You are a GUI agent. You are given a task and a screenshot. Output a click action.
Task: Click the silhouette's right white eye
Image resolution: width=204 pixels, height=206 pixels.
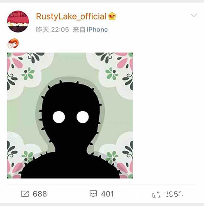point(83,117)
